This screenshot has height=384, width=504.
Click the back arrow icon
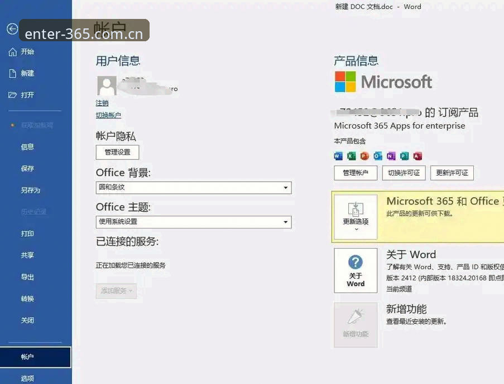tap(12, 29)
